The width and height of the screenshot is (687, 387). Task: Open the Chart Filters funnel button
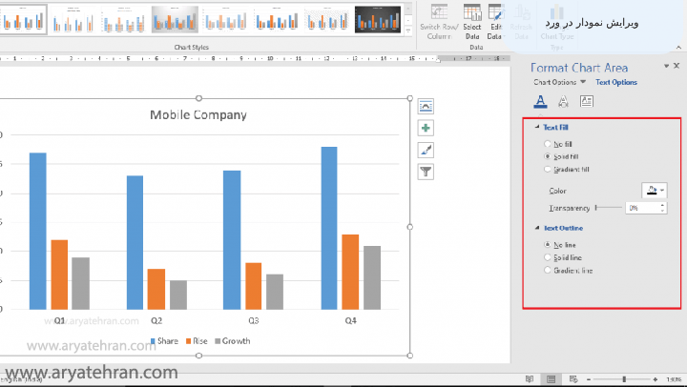[426, 172]
